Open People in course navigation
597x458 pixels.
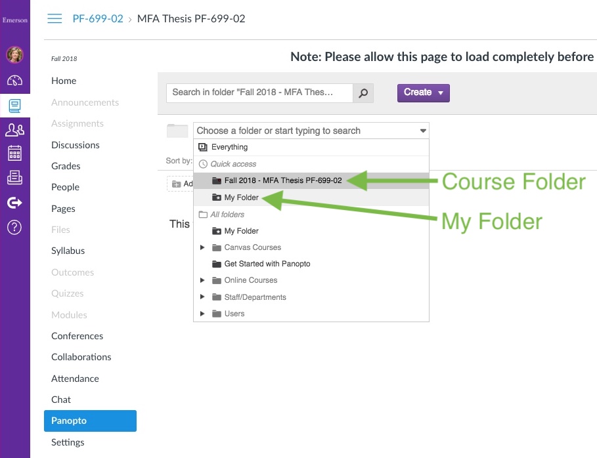tap(65, 187)
